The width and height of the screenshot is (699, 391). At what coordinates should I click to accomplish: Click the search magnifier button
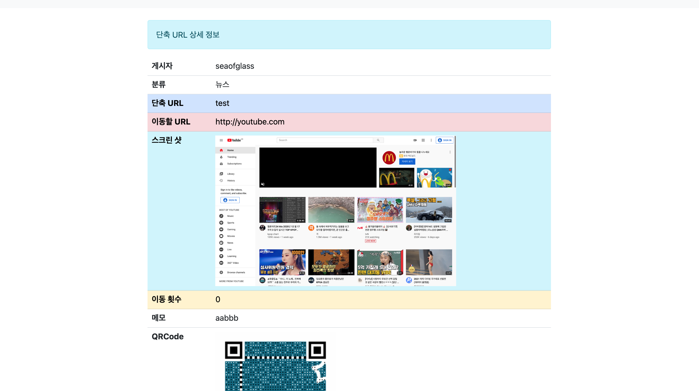378,140
